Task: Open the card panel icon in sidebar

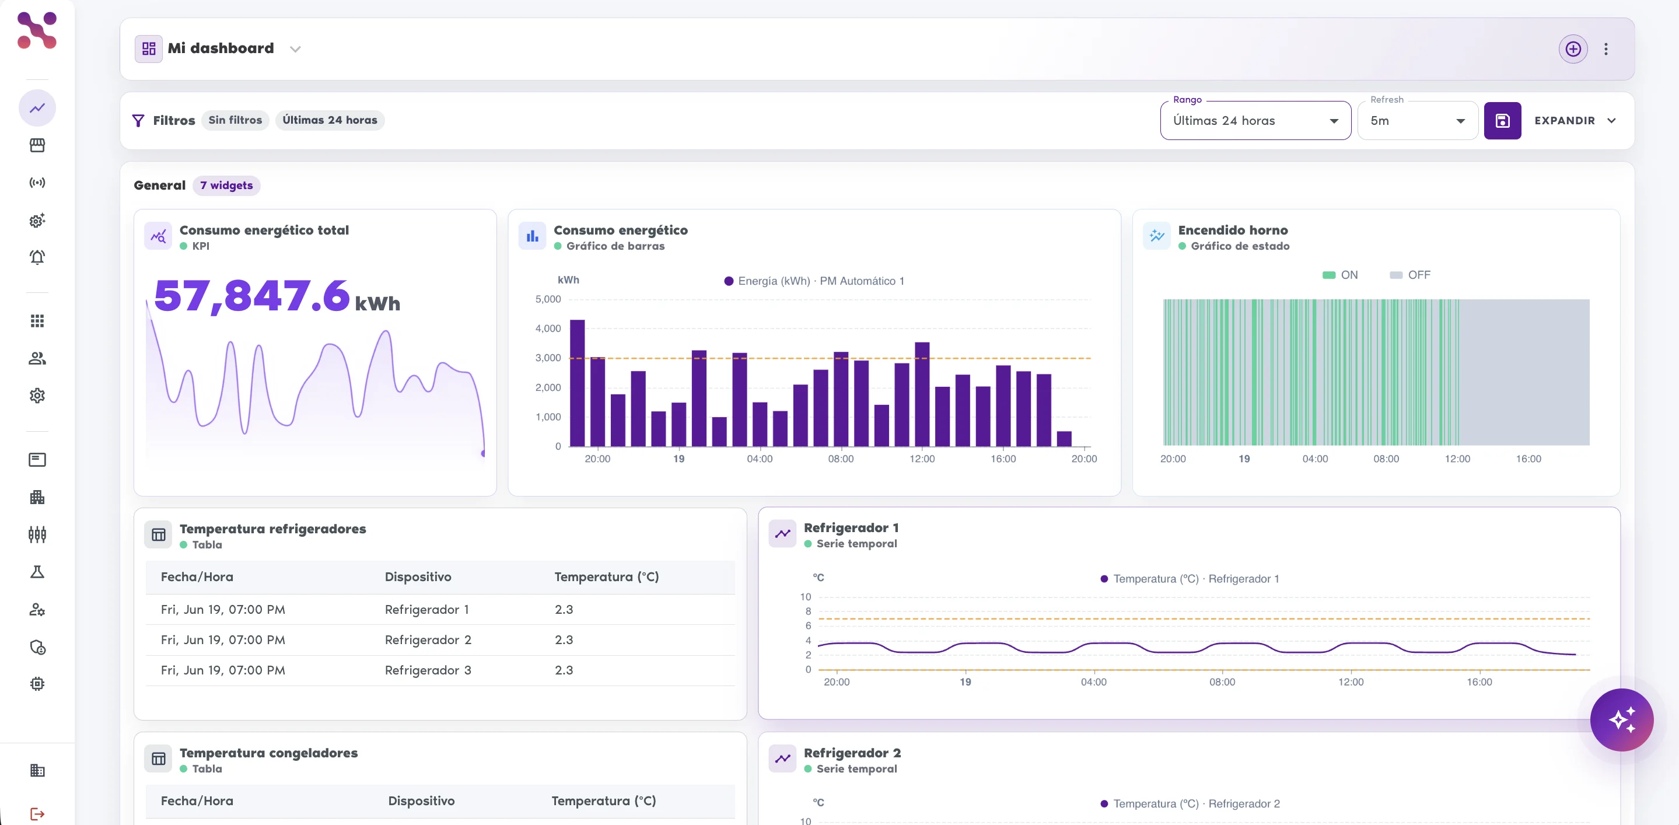Action: [37, 460]
